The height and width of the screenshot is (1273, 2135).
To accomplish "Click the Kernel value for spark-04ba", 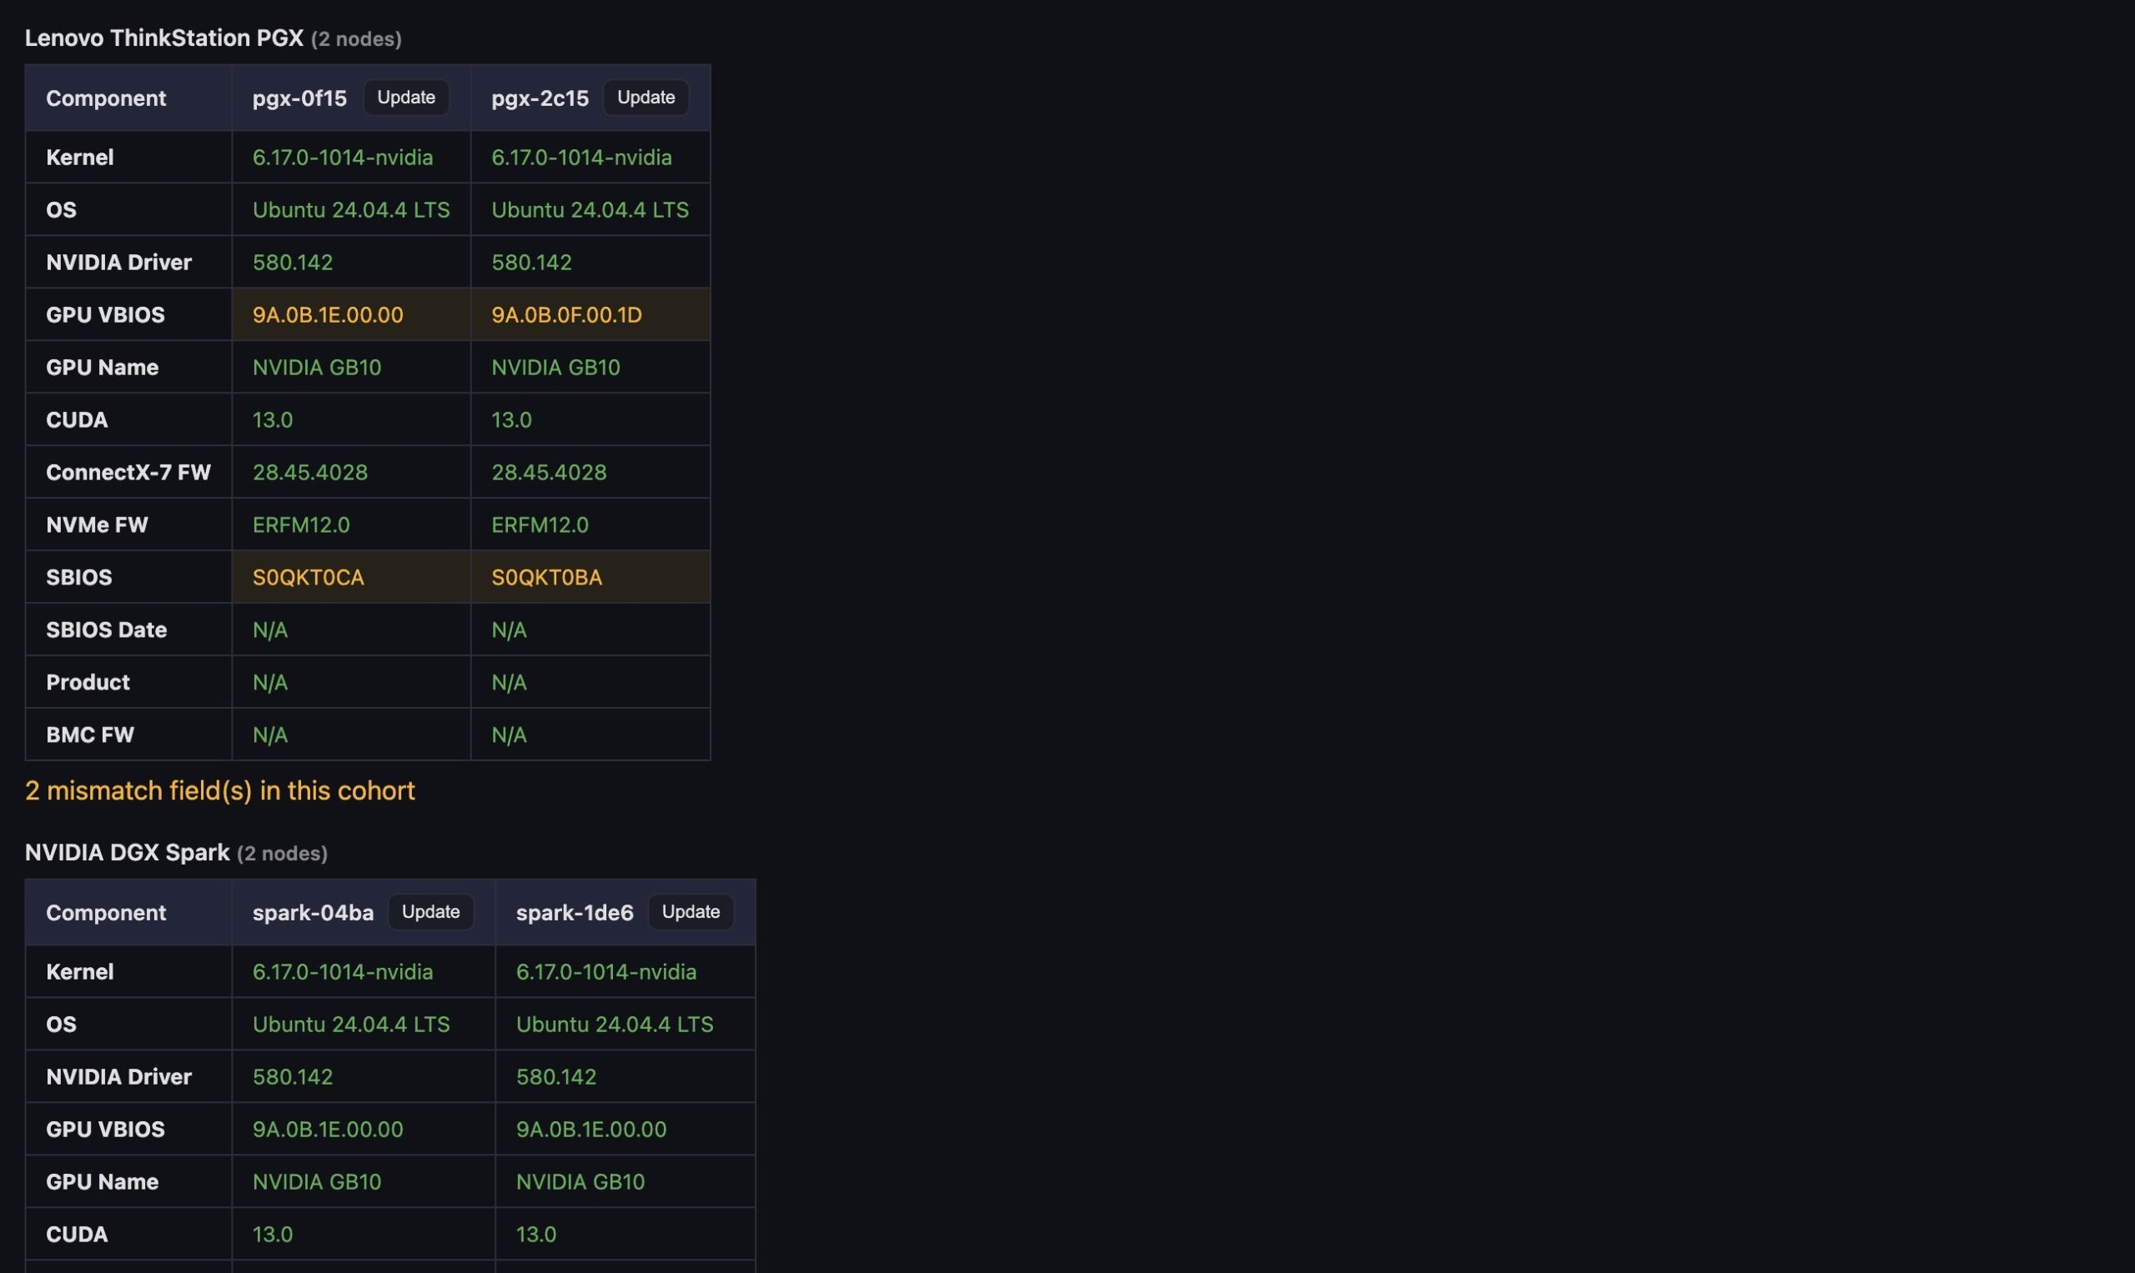I will 343,972.
